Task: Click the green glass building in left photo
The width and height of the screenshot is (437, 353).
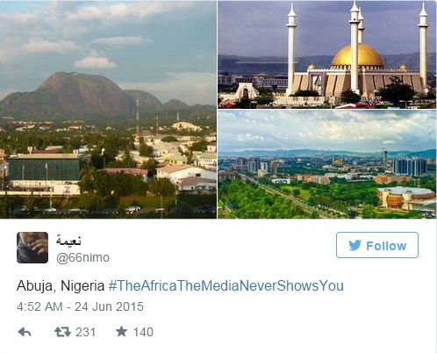Action: pos(44,168)
